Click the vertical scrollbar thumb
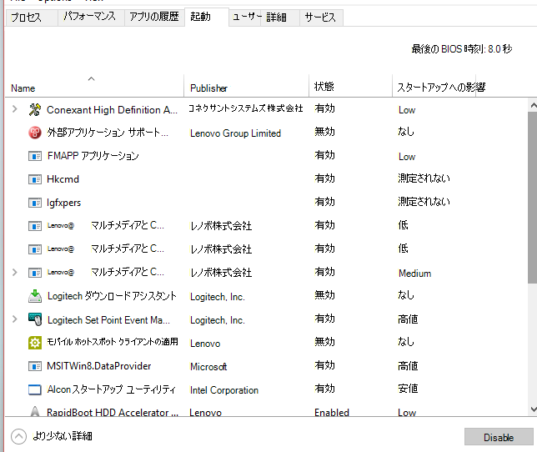Viewport: 537px width, 452px height. tap(533, 198)
